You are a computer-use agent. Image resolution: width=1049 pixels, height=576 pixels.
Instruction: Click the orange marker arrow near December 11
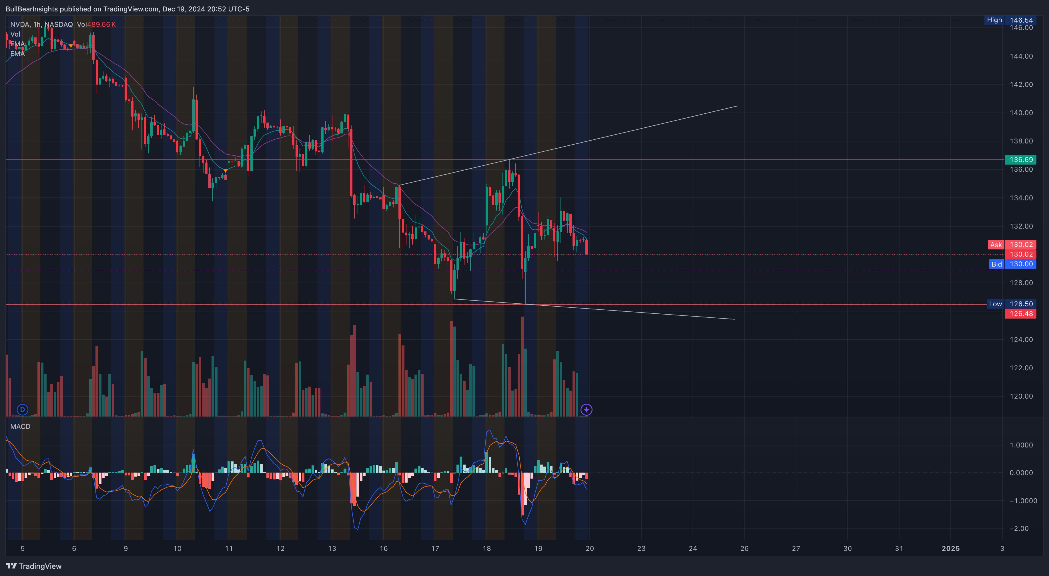click(225, 171)
